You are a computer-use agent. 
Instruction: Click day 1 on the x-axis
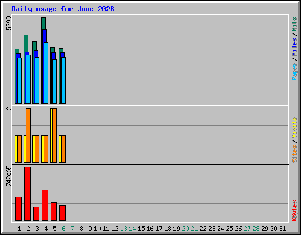(x=19, y=229)
